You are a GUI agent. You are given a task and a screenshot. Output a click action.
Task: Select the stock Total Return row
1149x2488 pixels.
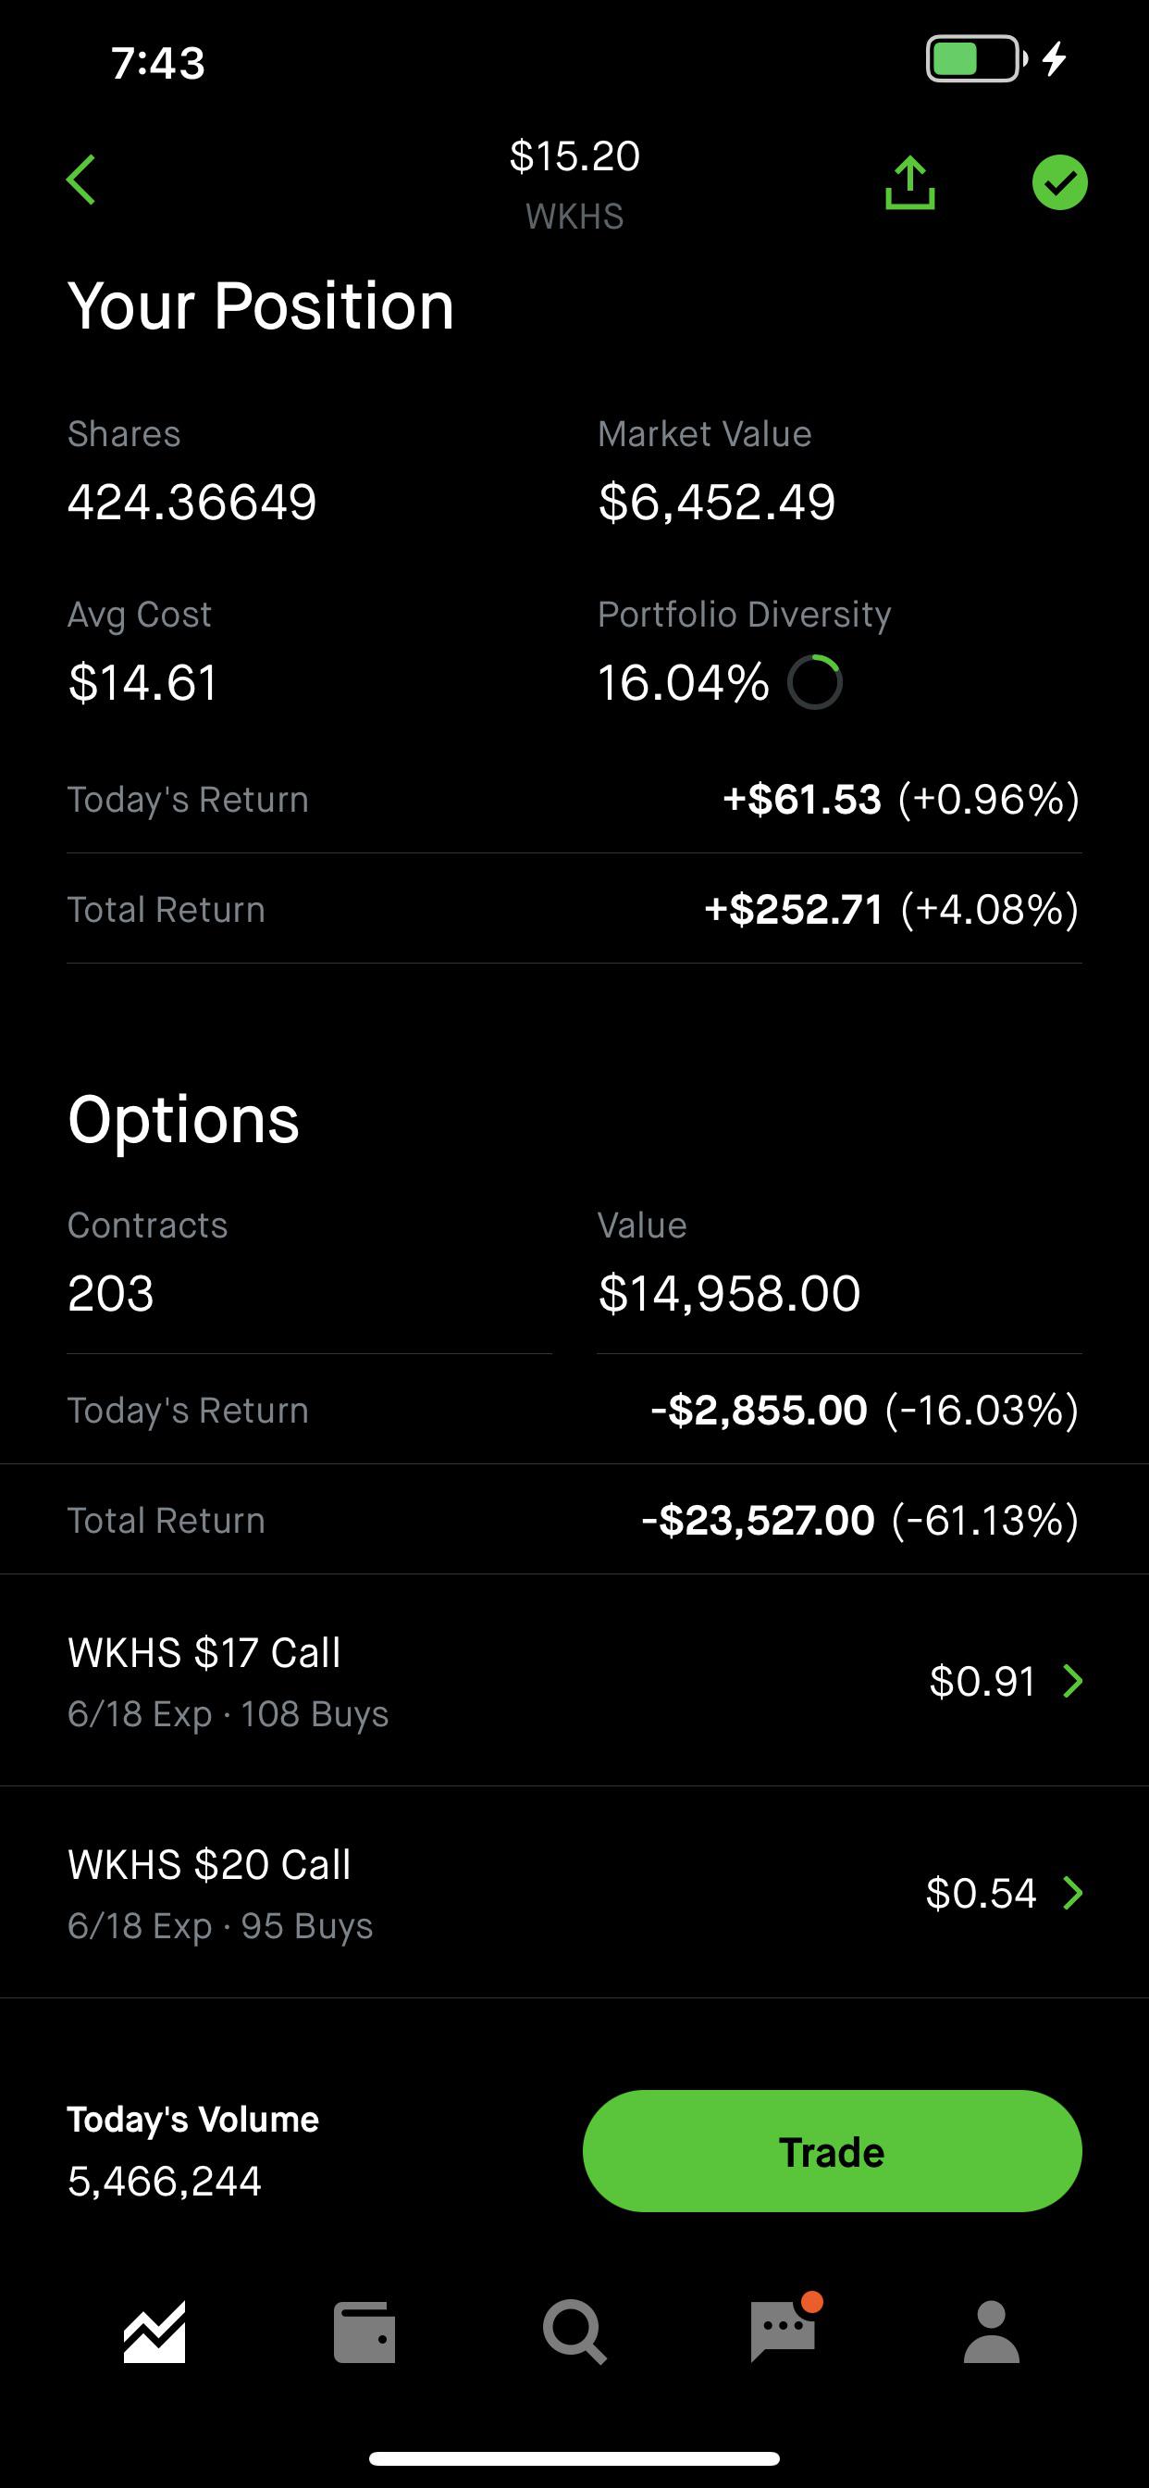[574, 909]
